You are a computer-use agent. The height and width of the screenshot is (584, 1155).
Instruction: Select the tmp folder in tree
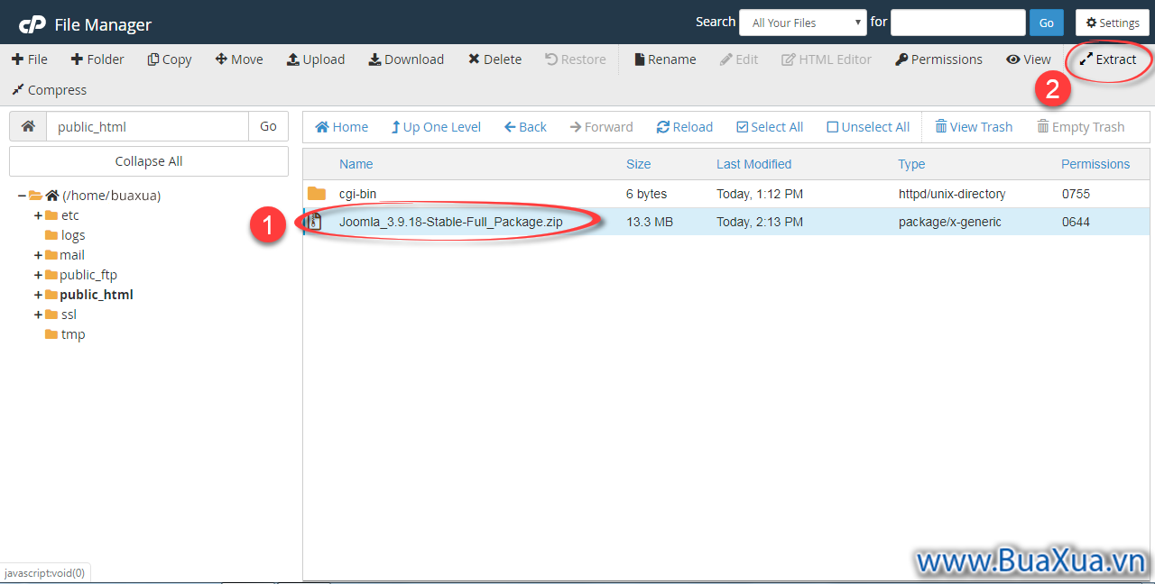pos(73,334)
